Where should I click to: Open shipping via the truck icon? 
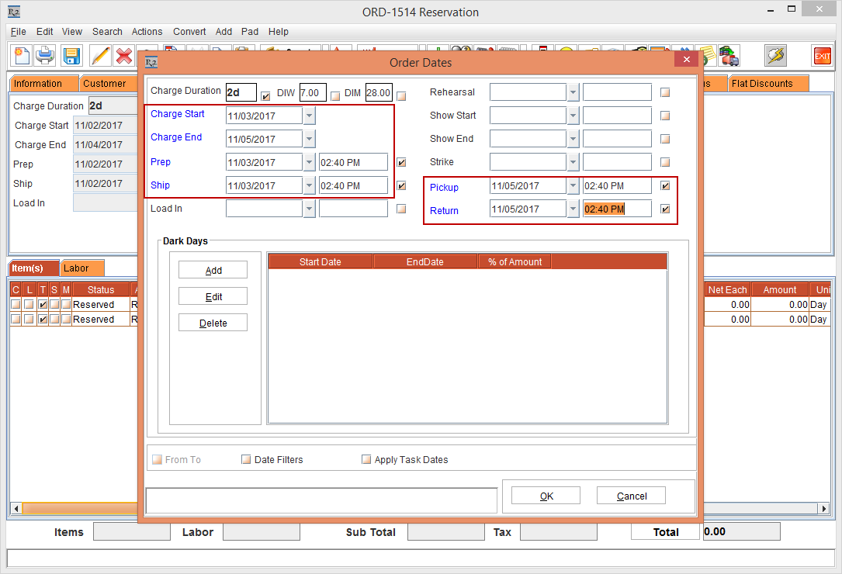728,55
